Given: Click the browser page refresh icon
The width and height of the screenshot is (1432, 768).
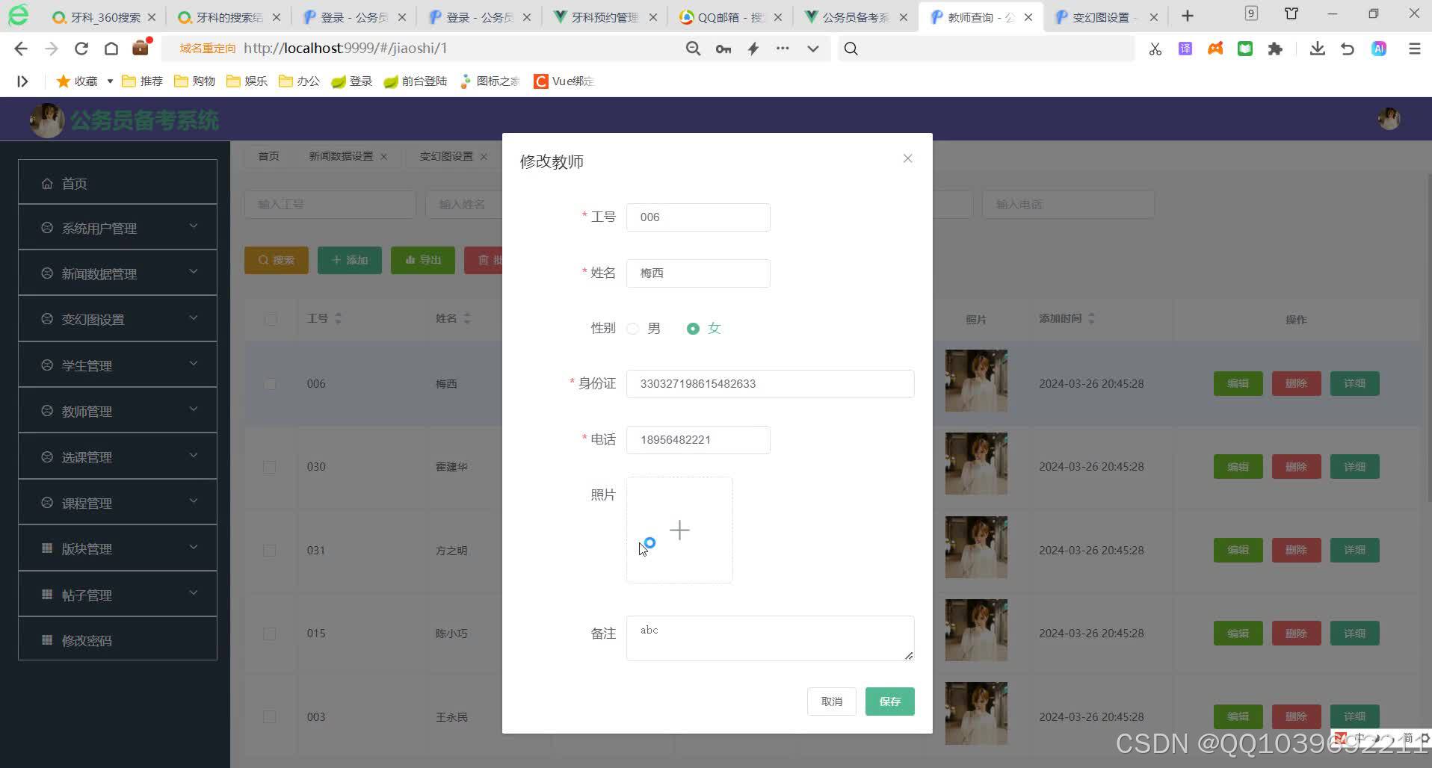Looking at the screenshot, I should tap(81, 48).
